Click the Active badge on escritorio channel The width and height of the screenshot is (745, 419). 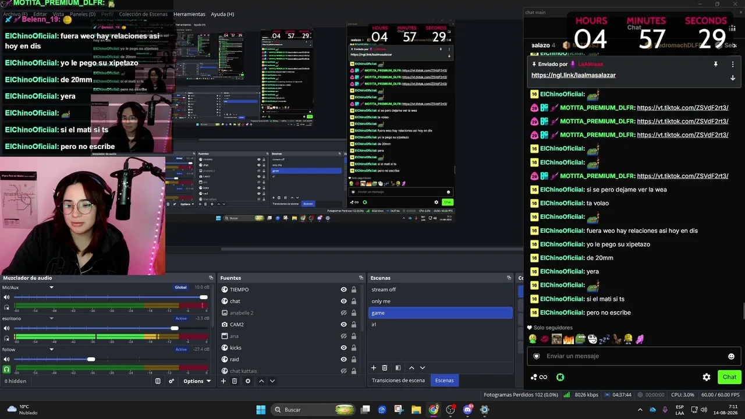(x=181, y=318)
